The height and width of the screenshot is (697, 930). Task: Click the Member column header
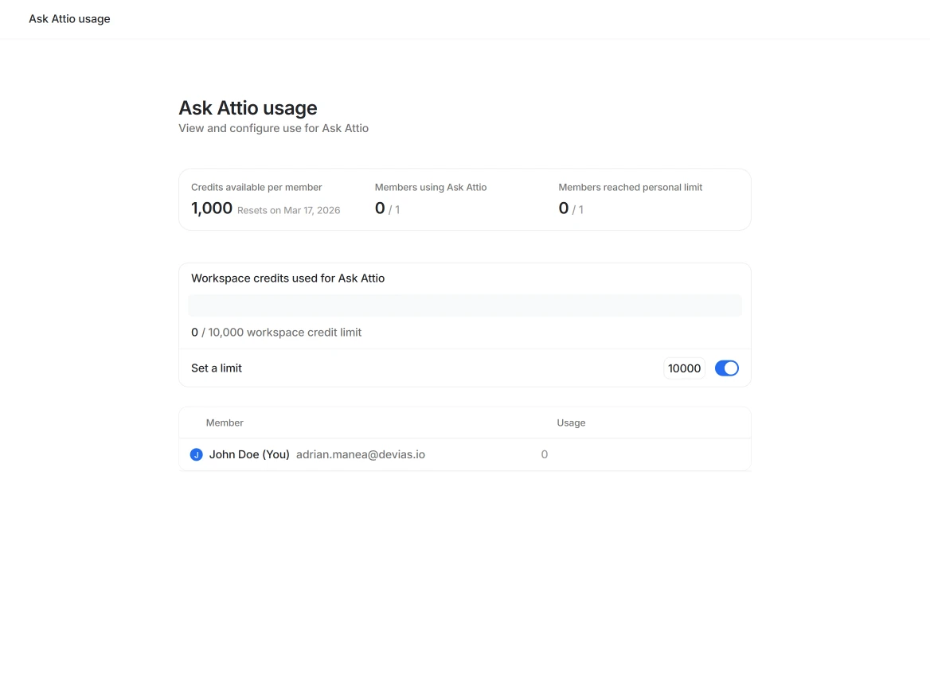coord(225,422)
